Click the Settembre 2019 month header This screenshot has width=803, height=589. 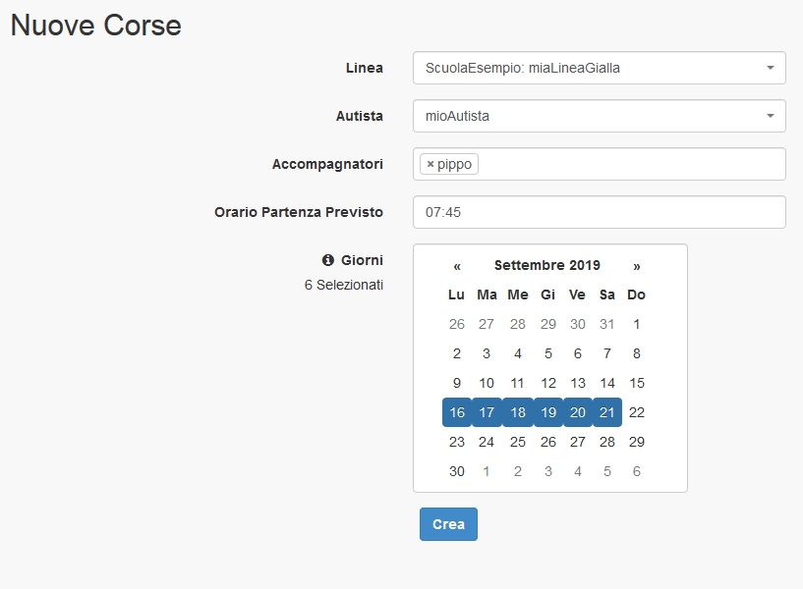pyautogui.click(x=546, y=265)
